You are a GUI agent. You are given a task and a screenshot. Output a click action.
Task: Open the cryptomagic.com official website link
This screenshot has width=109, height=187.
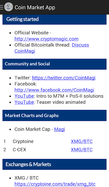click(x=47, y=39)
